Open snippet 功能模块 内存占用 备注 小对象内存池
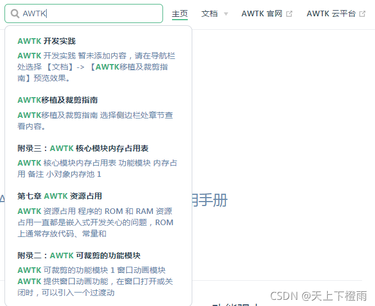The width and height of the screenshot is (375, 306). [97, 168]
